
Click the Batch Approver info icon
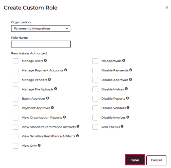pos(47,98)
